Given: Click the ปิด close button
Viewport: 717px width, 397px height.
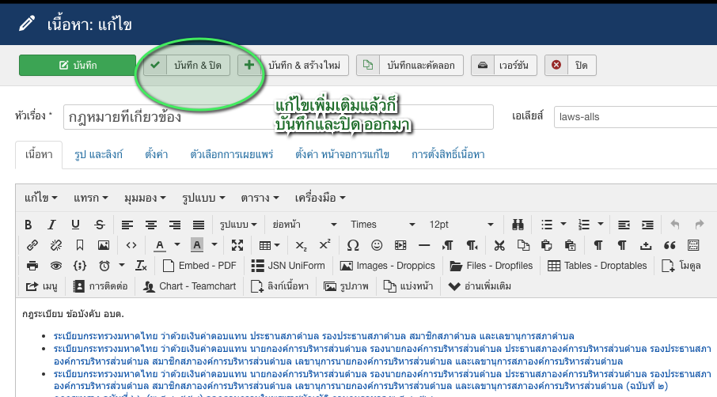Looking at the screenshot, I should (x=571, y=65).
